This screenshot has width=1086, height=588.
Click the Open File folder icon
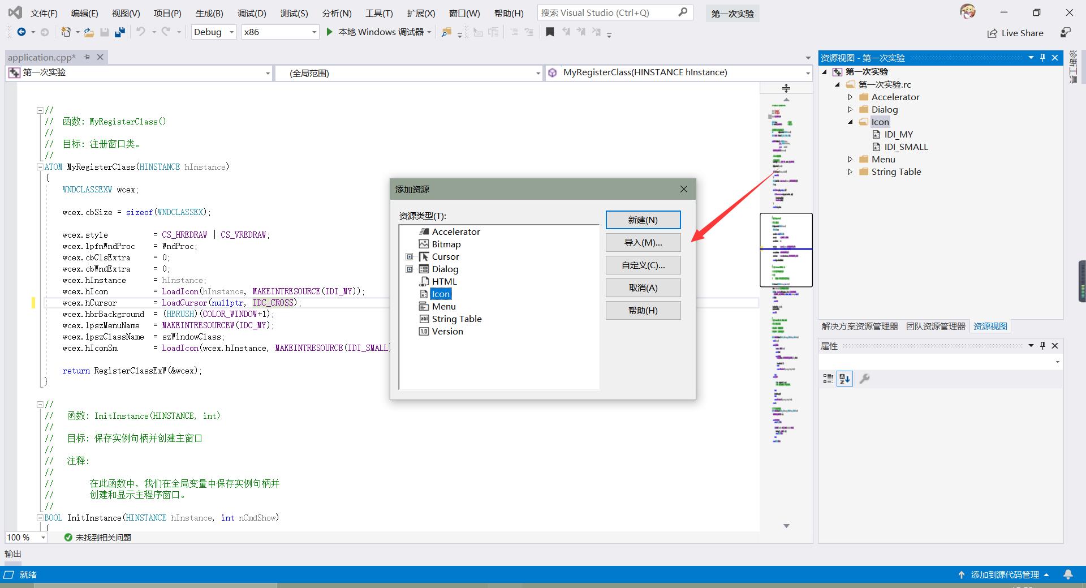tap(89, 32)
